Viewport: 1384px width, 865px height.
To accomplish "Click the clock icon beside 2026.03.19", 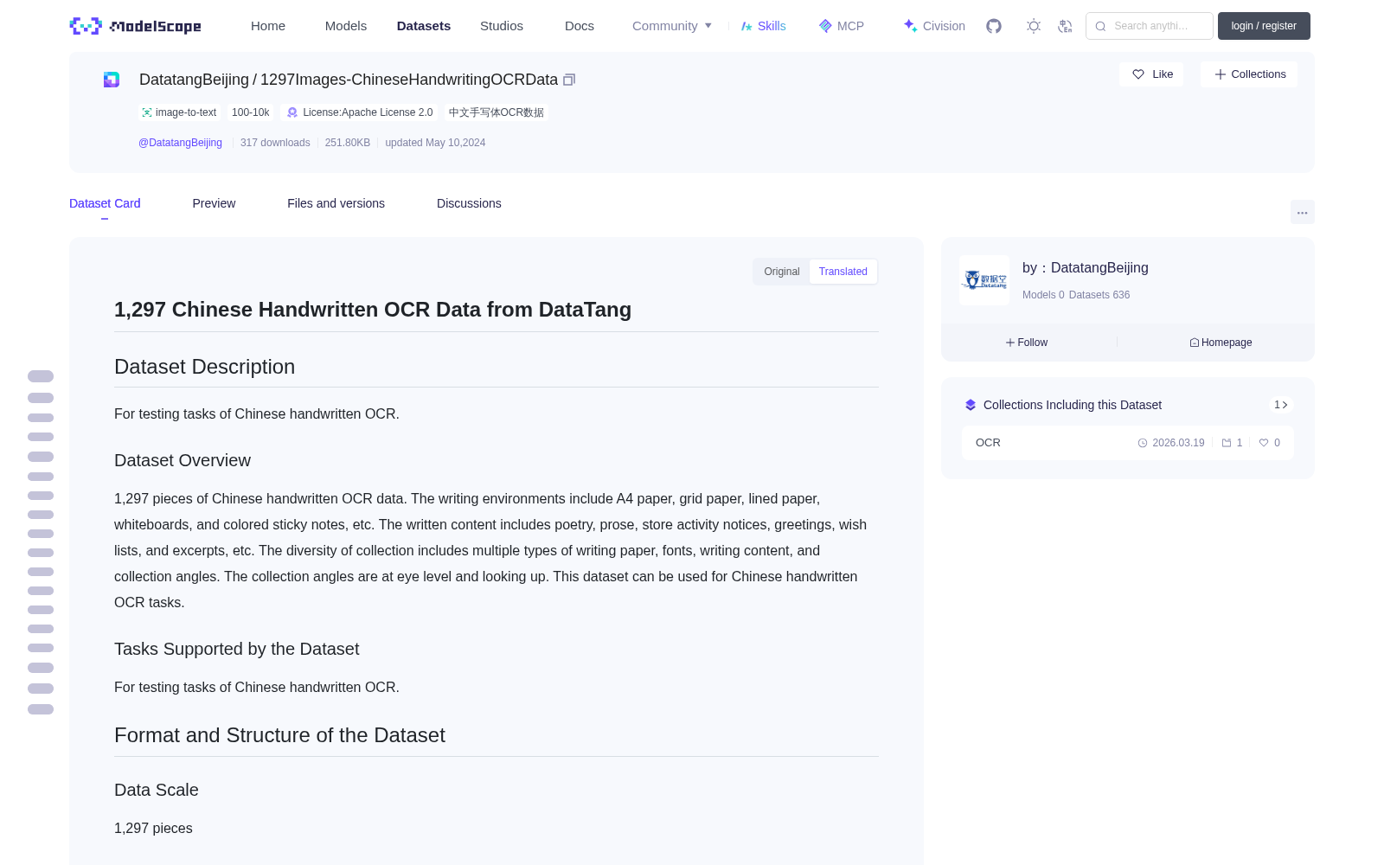I will point(1143,443).
